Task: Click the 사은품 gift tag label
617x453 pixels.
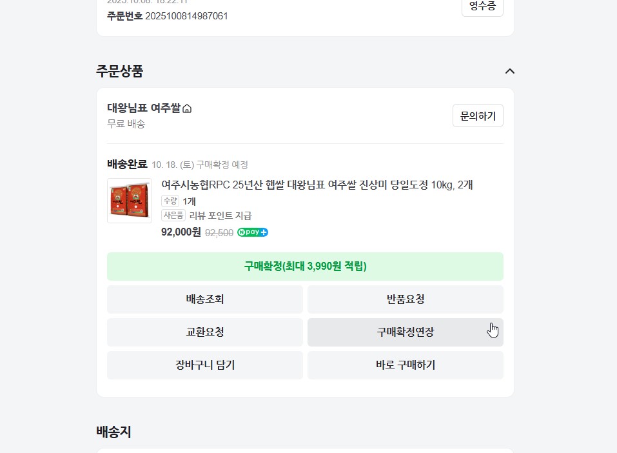Action: 173,216
